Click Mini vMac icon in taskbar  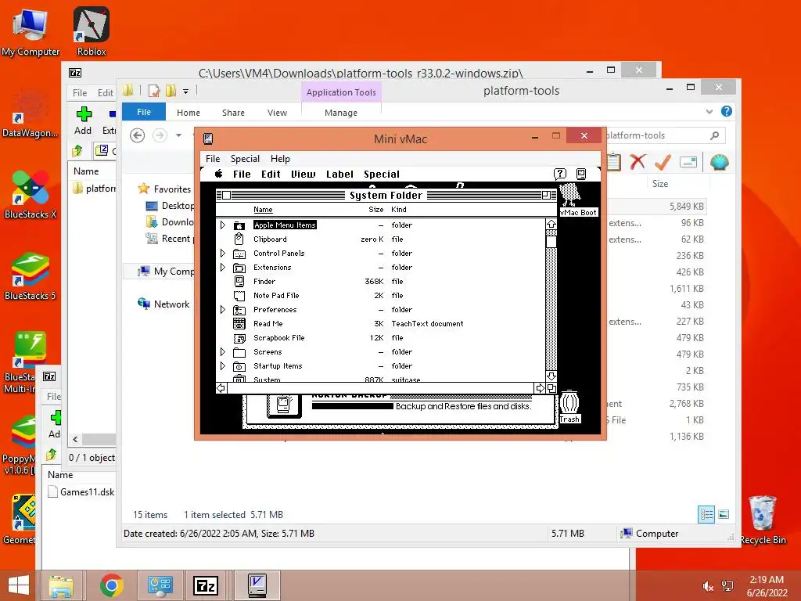coord(257,585)
